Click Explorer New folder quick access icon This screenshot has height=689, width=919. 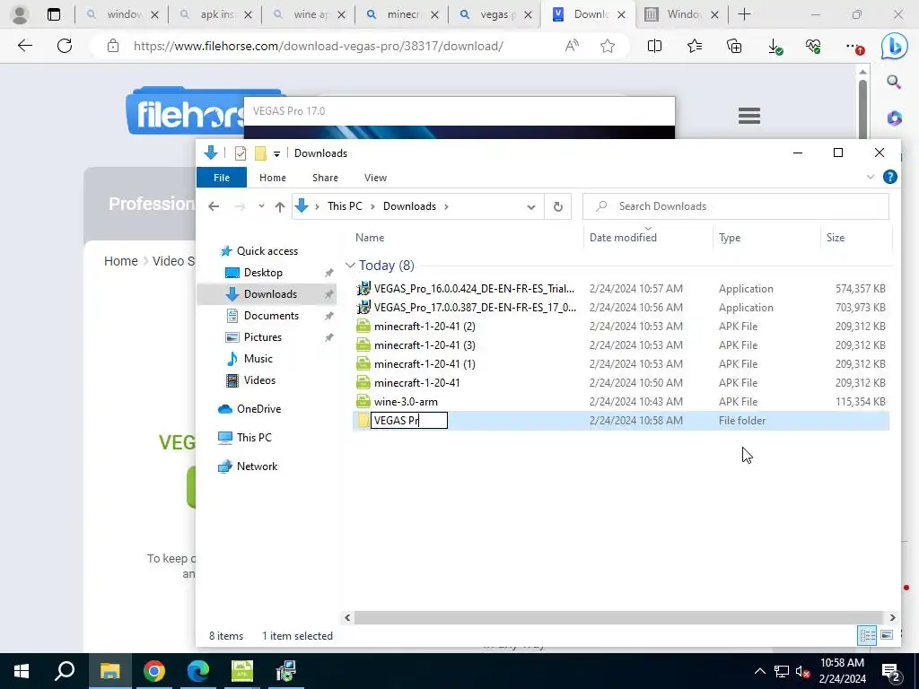[260, 153]
